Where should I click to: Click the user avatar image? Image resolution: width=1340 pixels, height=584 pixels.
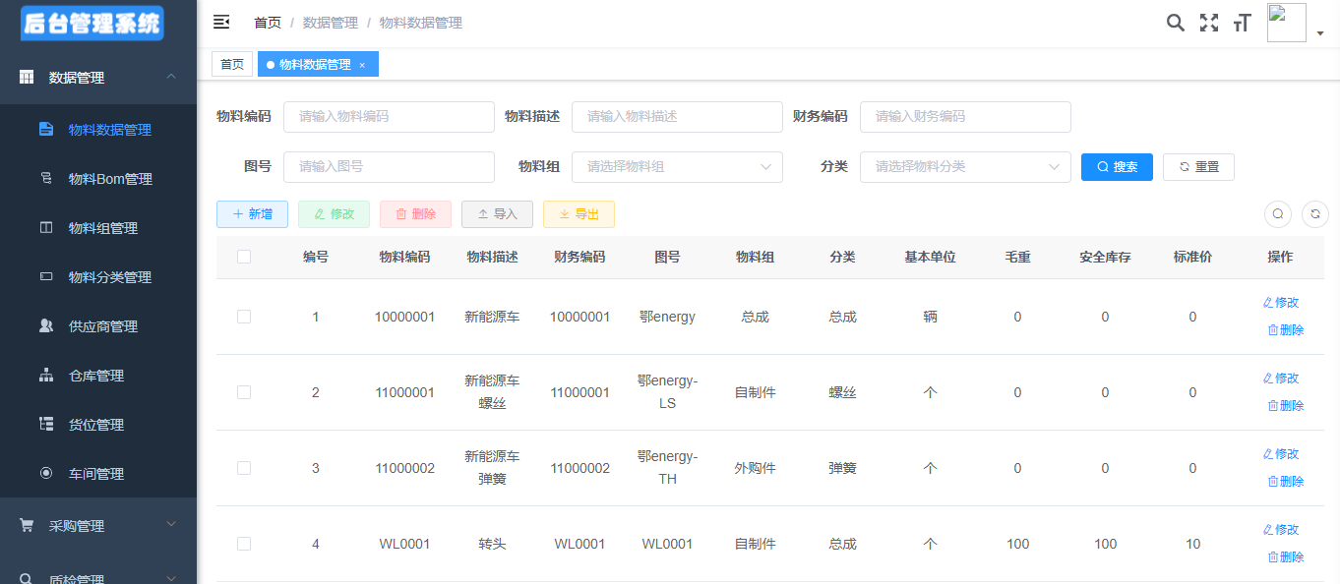[x=1287, y=23]
